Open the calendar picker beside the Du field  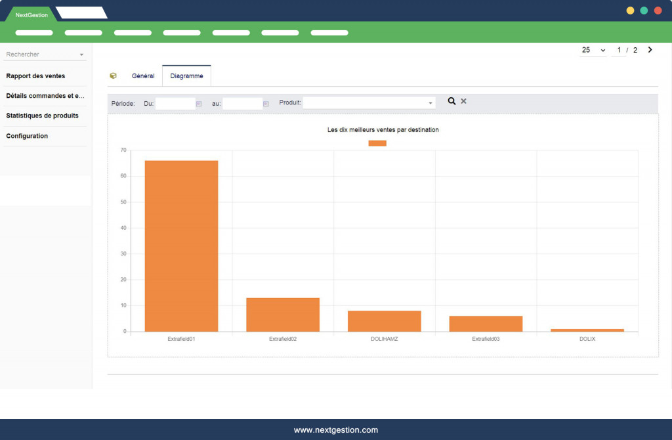tap(199, 104)
